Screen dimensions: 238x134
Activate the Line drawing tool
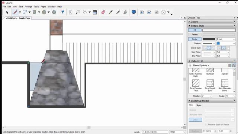(15, 12)
